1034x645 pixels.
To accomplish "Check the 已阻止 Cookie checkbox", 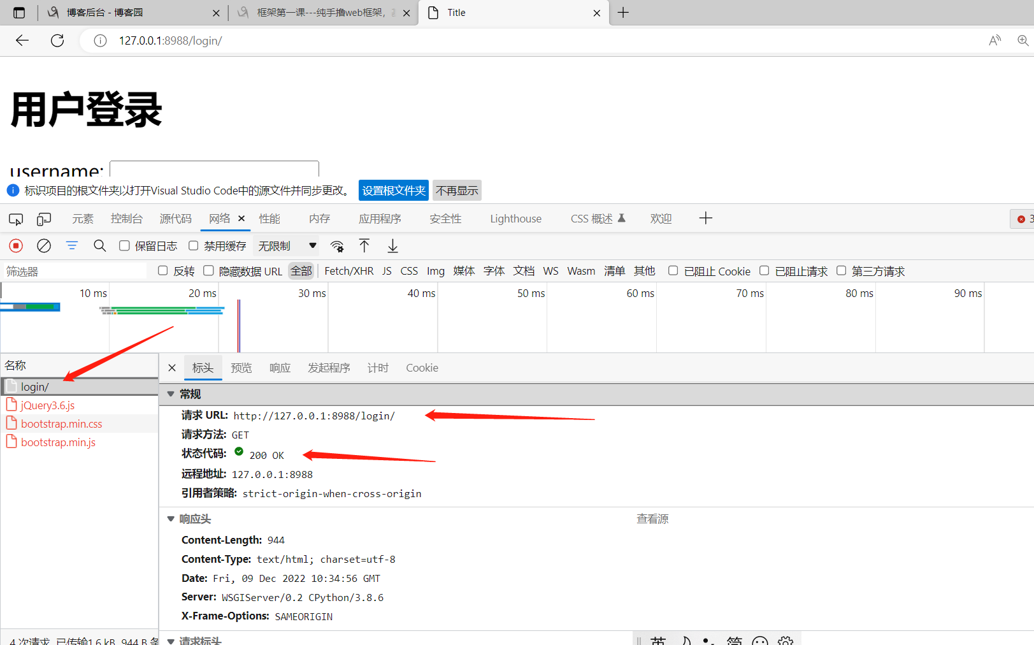I will (x=673, y=271).
